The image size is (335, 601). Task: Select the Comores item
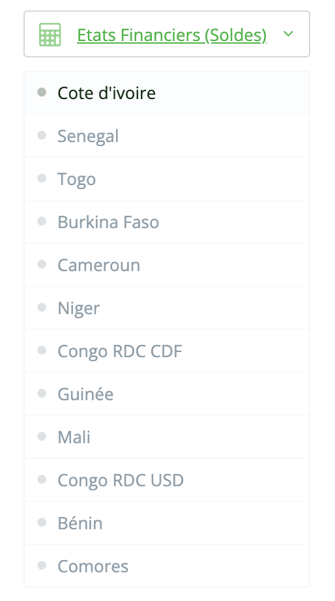coord(167,566)
